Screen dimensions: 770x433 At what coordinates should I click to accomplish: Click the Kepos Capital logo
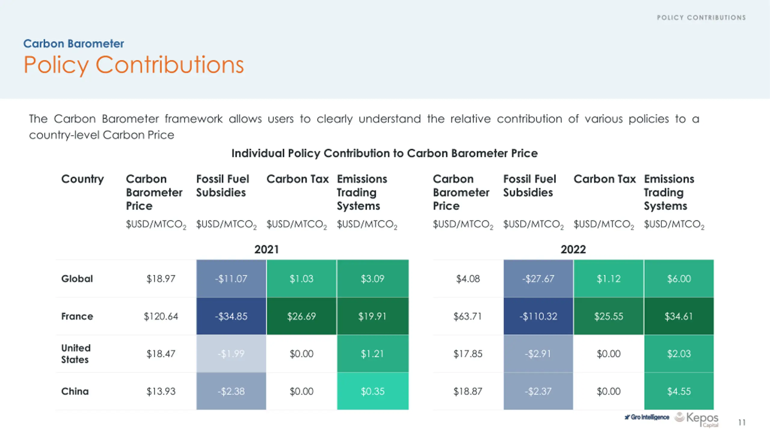696,419
